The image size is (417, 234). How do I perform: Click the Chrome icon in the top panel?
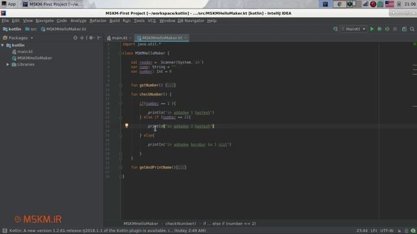339,4
